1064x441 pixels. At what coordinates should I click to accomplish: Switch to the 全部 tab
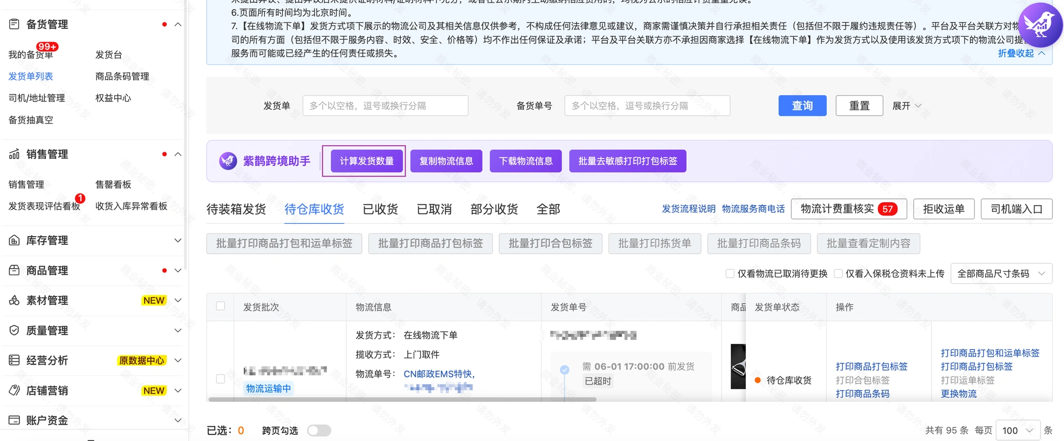548,209
